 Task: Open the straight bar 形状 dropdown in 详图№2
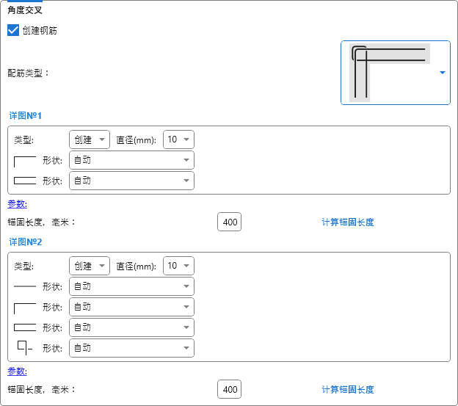click(131, 286)
